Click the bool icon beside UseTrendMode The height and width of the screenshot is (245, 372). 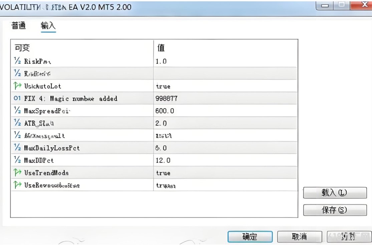(x=17, y=172)
